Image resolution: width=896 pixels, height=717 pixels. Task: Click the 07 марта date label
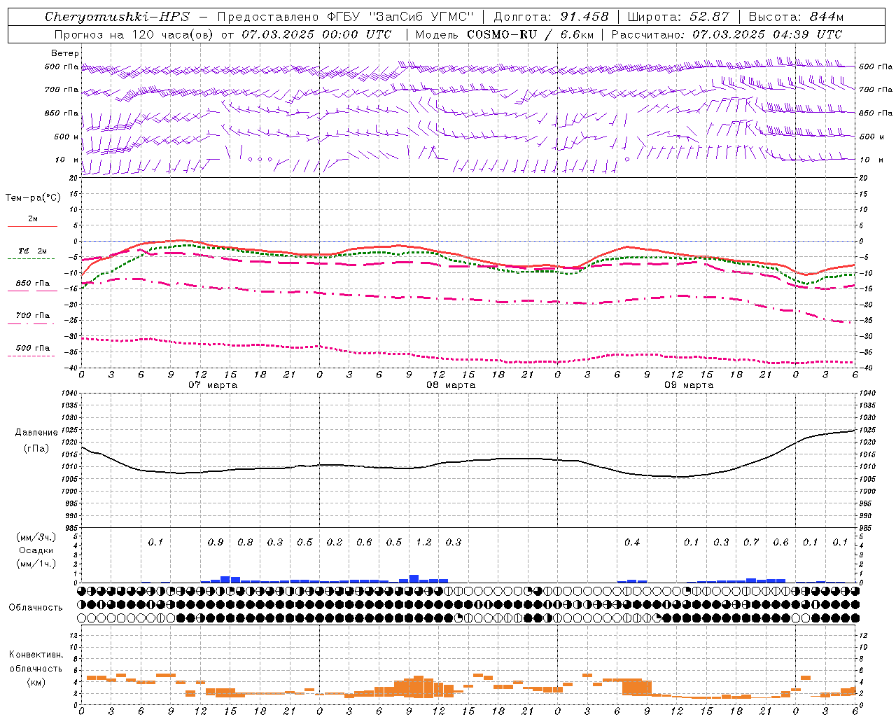point(213,385)
